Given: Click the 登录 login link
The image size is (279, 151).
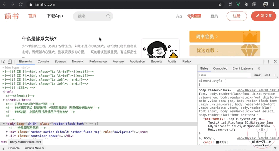Looking at the screenshot, I should [214, 16].
